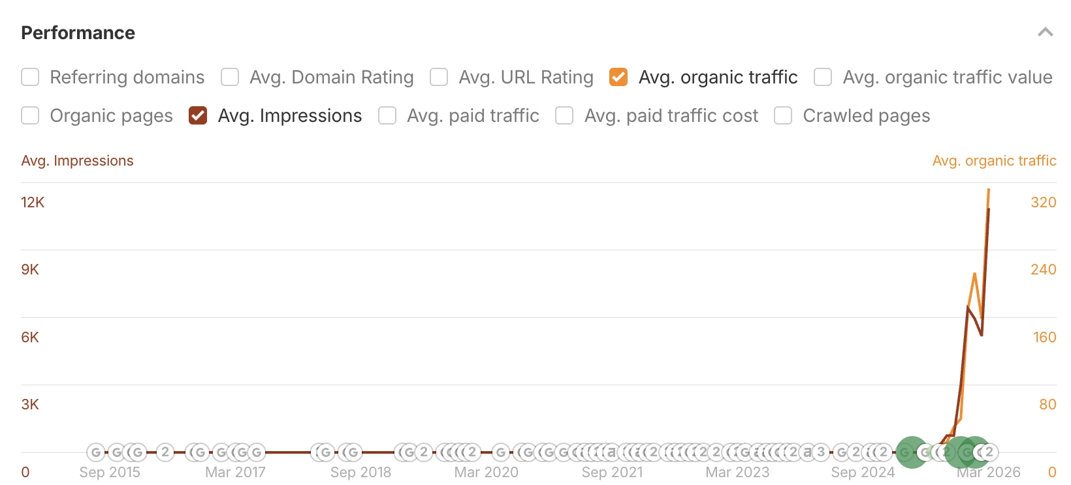This screenshot has height=485, width=1071.
Task: Click the "2" marker between Sep 2015 and Mar 2017
Action: (x=165, y=452)
